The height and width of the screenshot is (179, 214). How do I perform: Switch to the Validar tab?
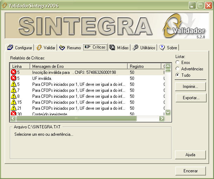pyautogui.click(x=46, y=47)
